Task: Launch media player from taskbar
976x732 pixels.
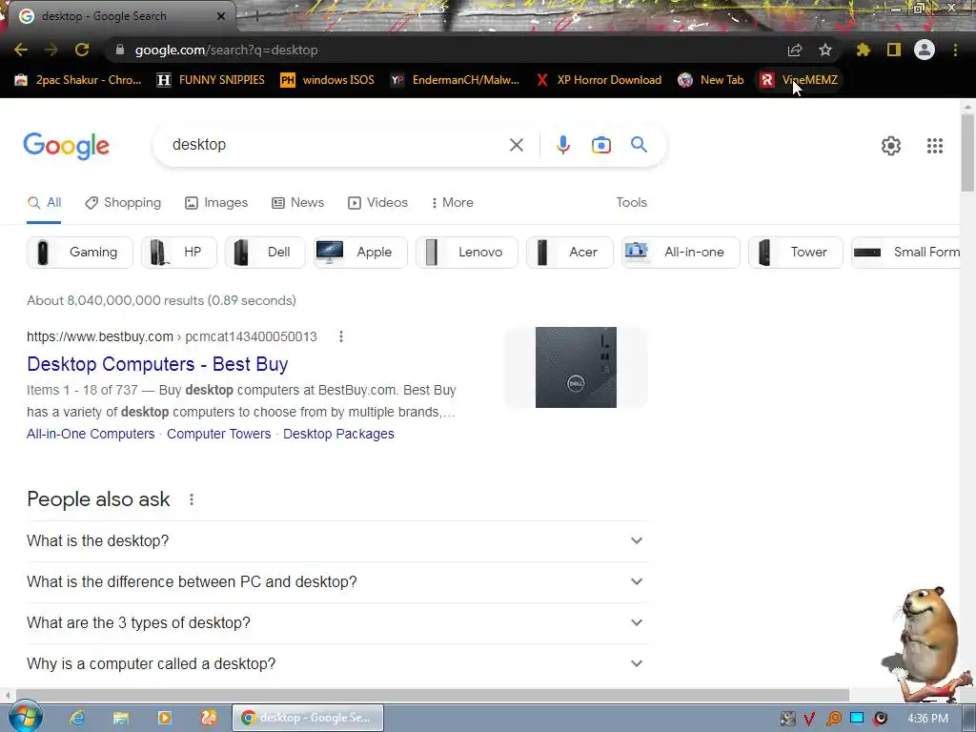Action: point(164,718)
